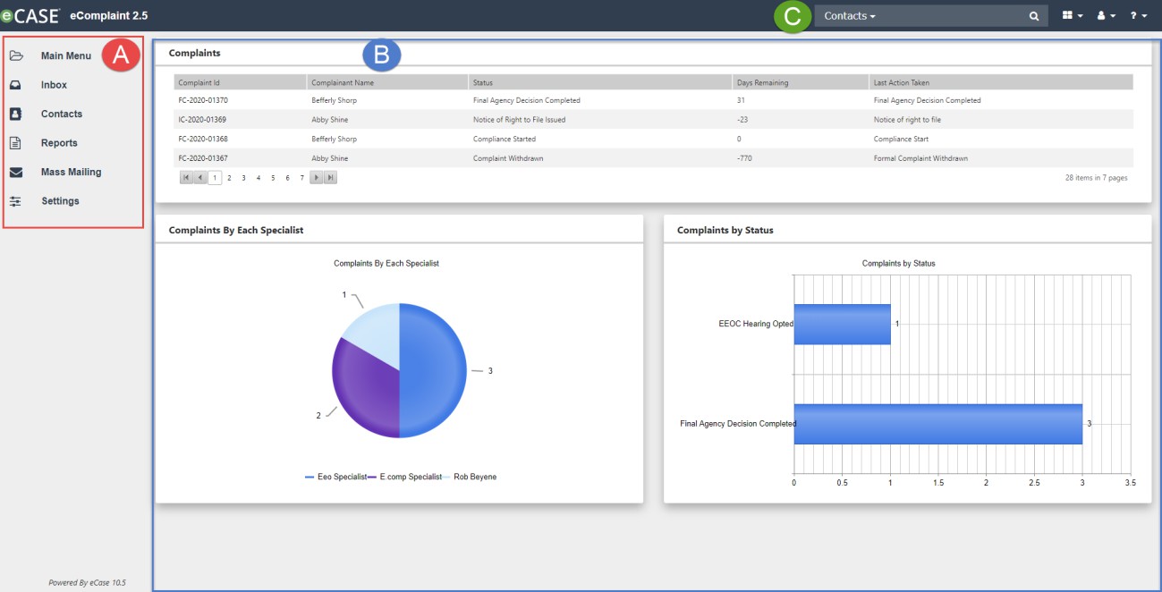Jump to the last complaints page
Image resolution: width=1162 pixels, height=592 pixels.
coord(330,178)
